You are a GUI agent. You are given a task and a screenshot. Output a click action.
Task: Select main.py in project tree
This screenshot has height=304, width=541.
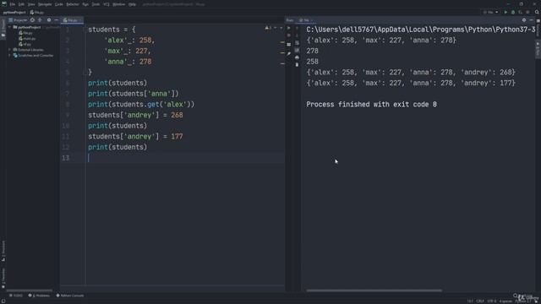click(27, 39)
